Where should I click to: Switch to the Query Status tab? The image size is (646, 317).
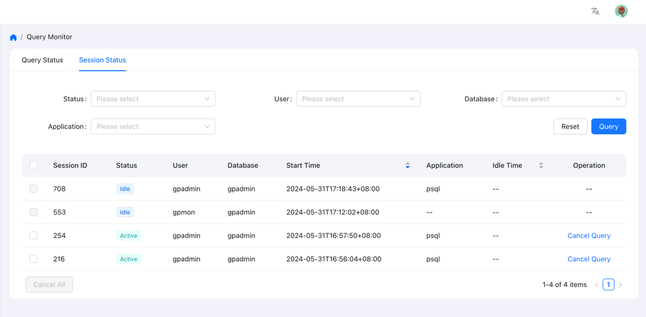click(x=42, y=60)
